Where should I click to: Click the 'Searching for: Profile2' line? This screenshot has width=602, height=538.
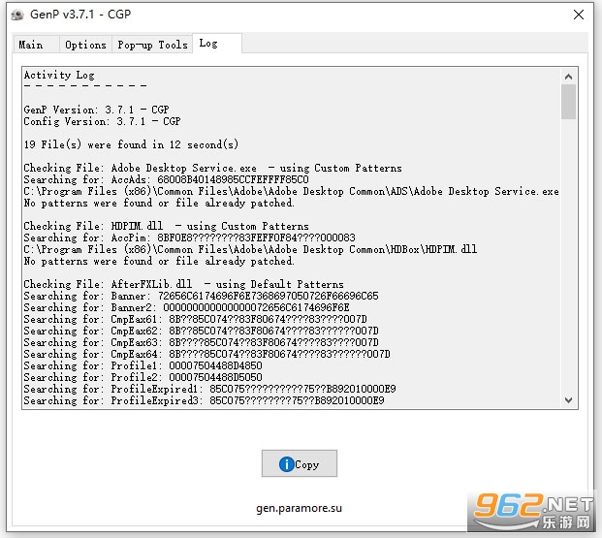[x=143, y=377]
